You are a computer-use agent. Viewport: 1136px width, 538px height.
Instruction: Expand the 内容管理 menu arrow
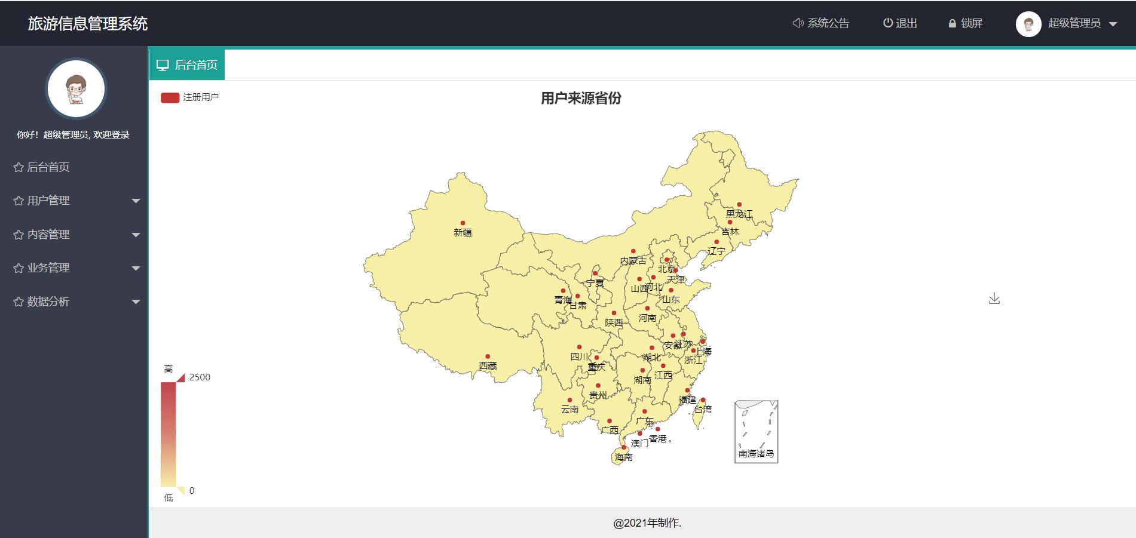(137, 235)
